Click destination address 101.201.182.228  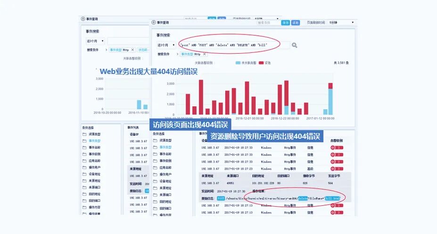tap(263, 183)
